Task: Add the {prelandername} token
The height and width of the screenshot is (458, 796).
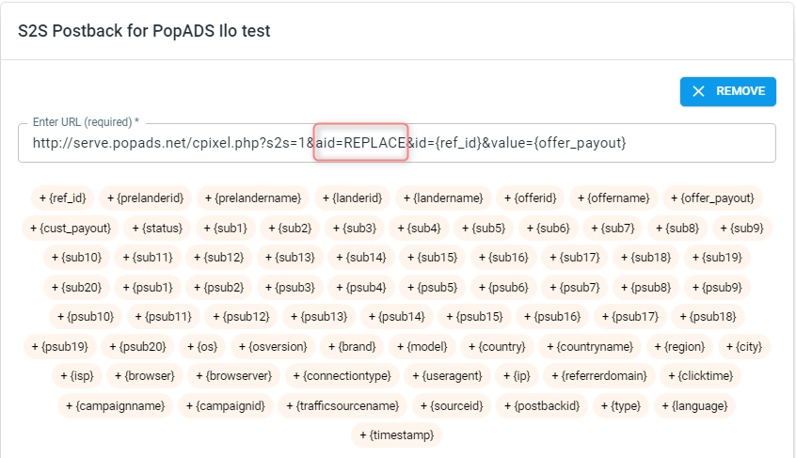Action: [253, 197]
